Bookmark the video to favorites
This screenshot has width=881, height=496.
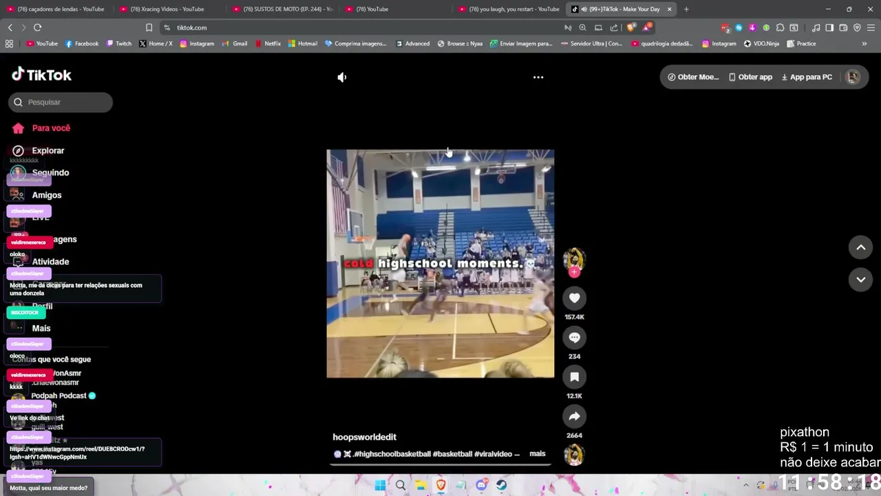pos(574,377)
